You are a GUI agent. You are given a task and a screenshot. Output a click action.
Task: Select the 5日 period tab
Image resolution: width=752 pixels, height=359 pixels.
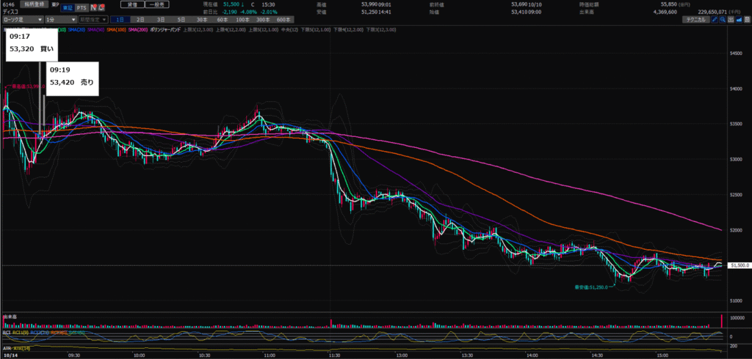click(x=179, y=19)
